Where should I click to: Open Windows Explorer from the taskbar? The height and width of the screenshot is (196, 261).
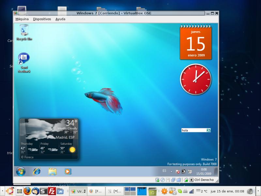click(x=53, y=171)
